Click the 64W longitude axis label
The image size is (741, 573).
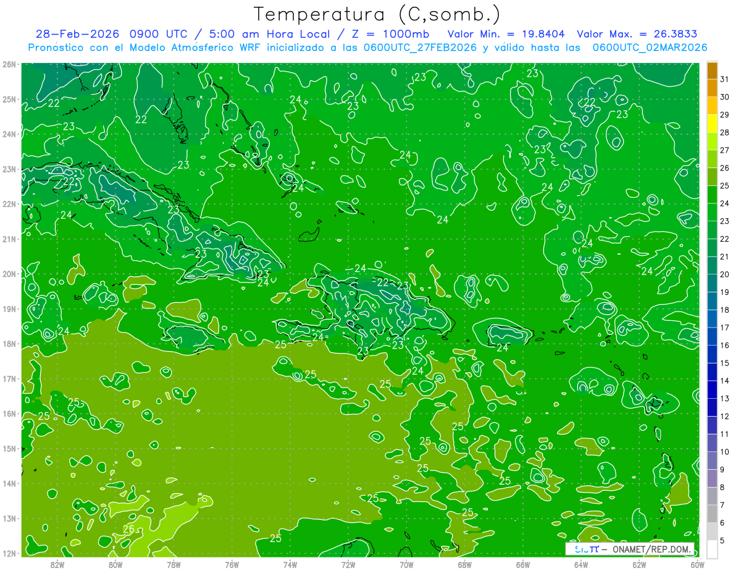tap(581, 564)
